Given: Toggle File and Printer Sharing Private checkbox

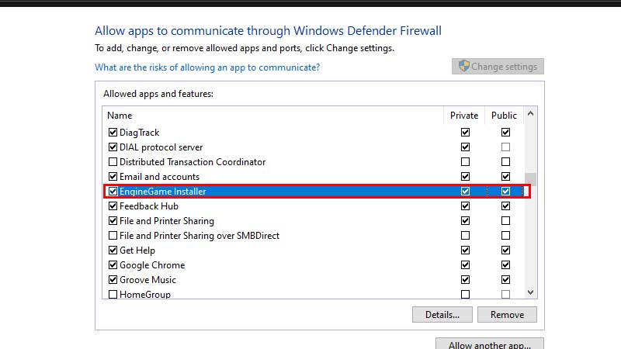Looking at the screenshot, I should tap(465, 221).
